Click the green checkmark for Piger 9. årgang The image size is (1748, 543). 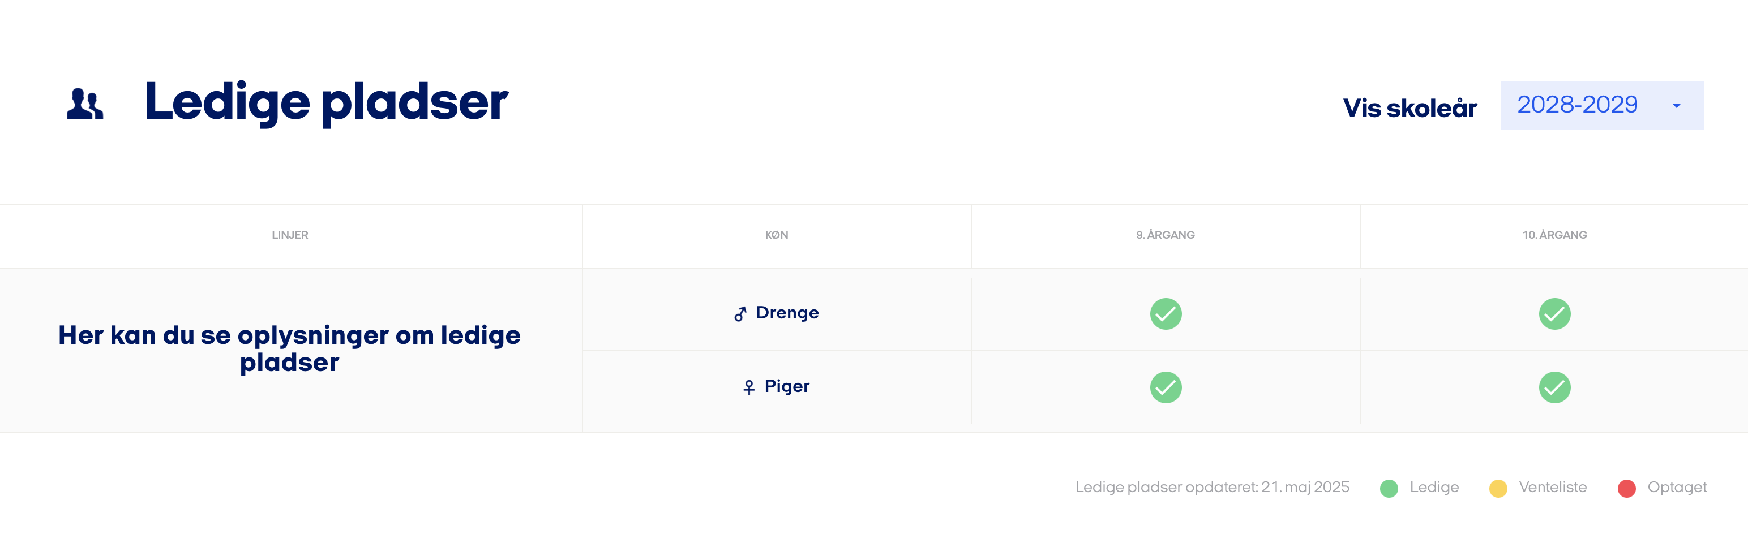[1166, 387]
